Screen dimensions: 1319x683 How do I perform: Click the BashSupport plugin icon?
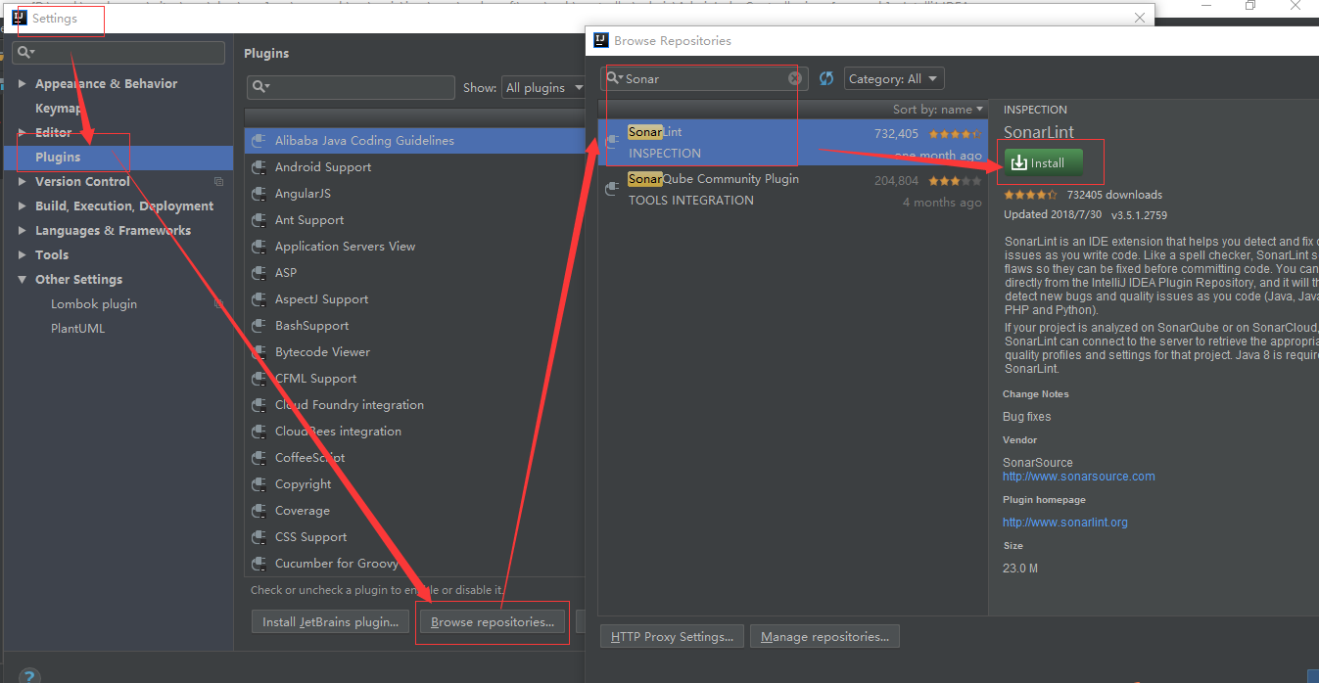[259, 326]
